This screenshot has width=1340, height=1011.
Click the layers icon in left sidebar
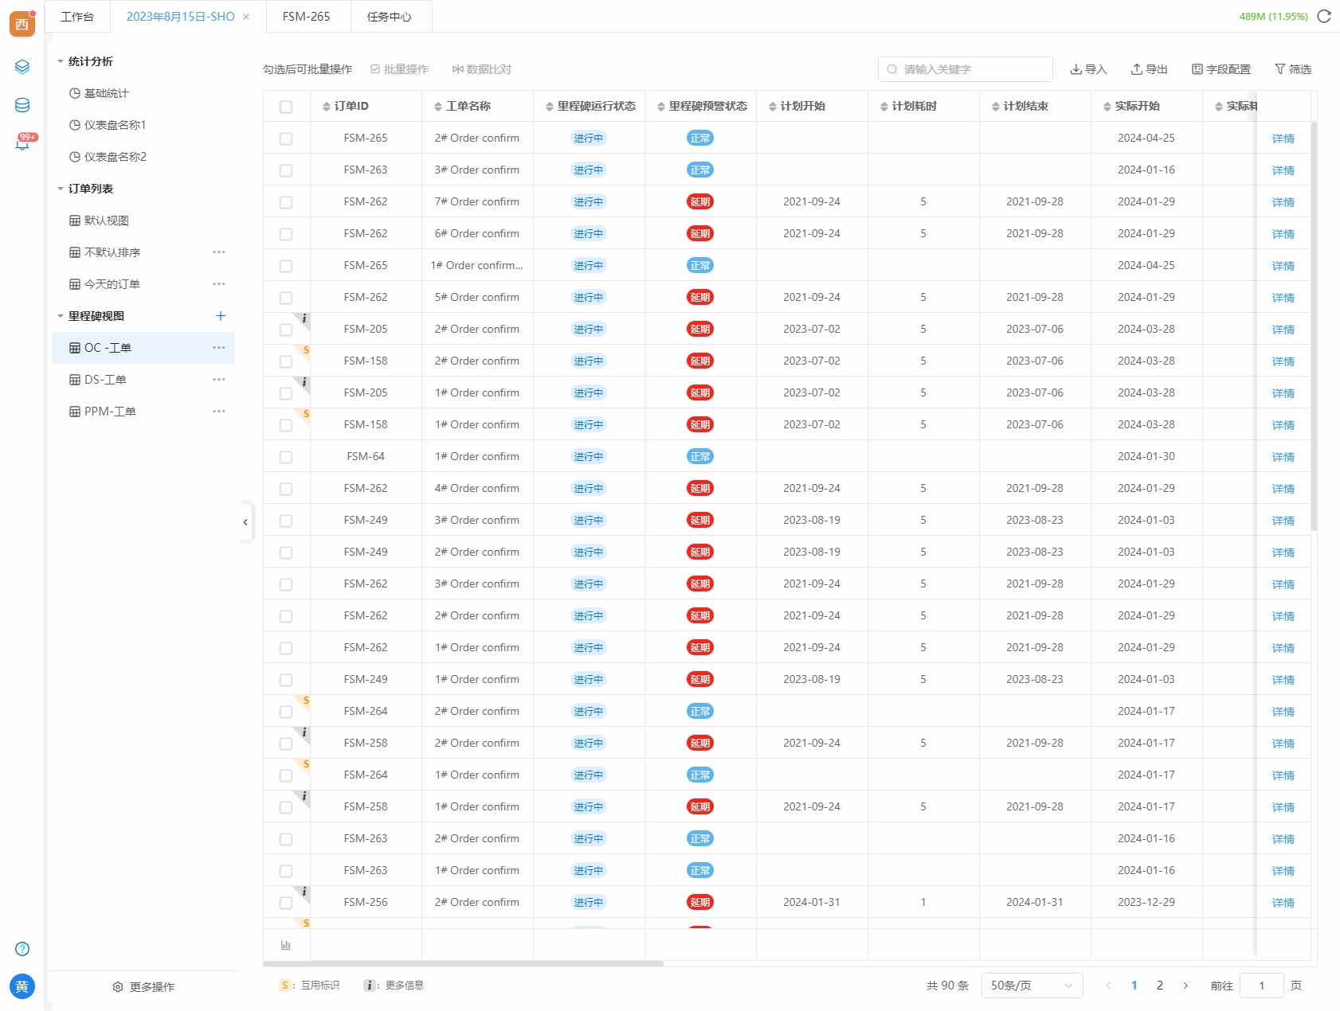pos(22,67)
